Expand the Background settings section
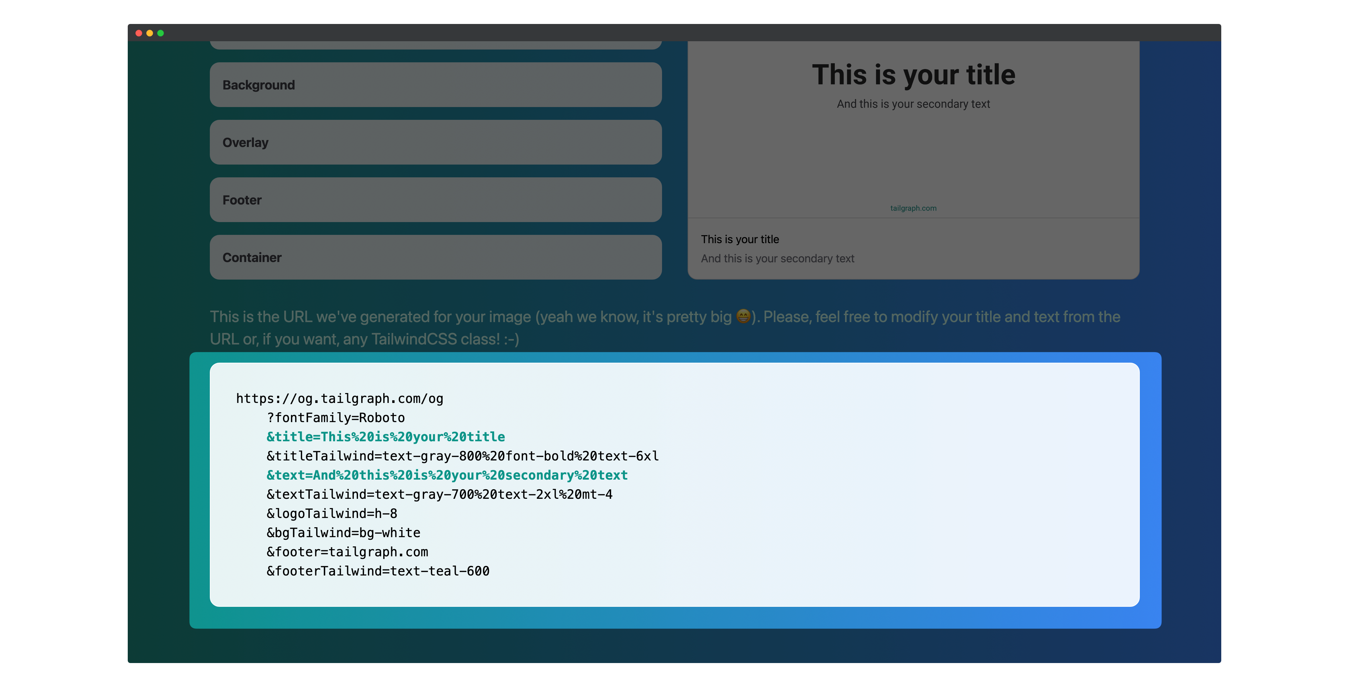This screenshot has height=687, width=1349. (x=435, y=85)
